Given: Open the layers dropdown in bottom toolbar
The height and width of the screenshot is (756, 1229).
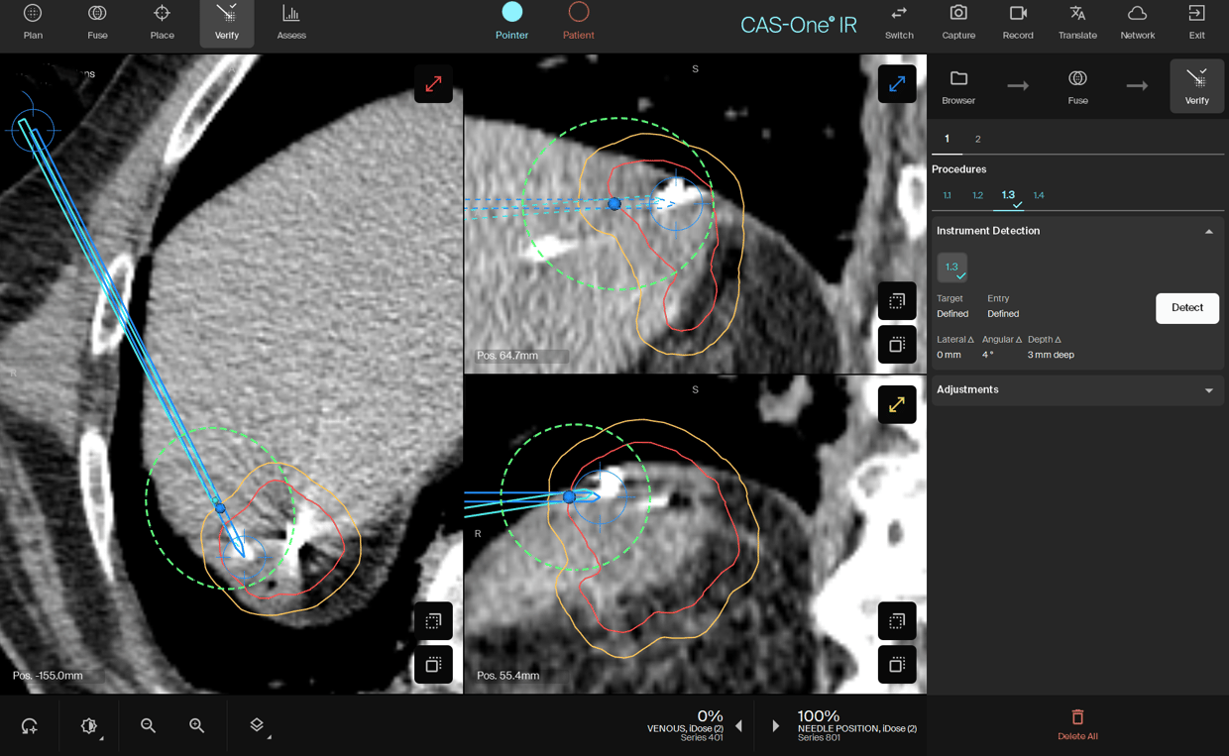Looking at the screenshot, I should [259, 726].
